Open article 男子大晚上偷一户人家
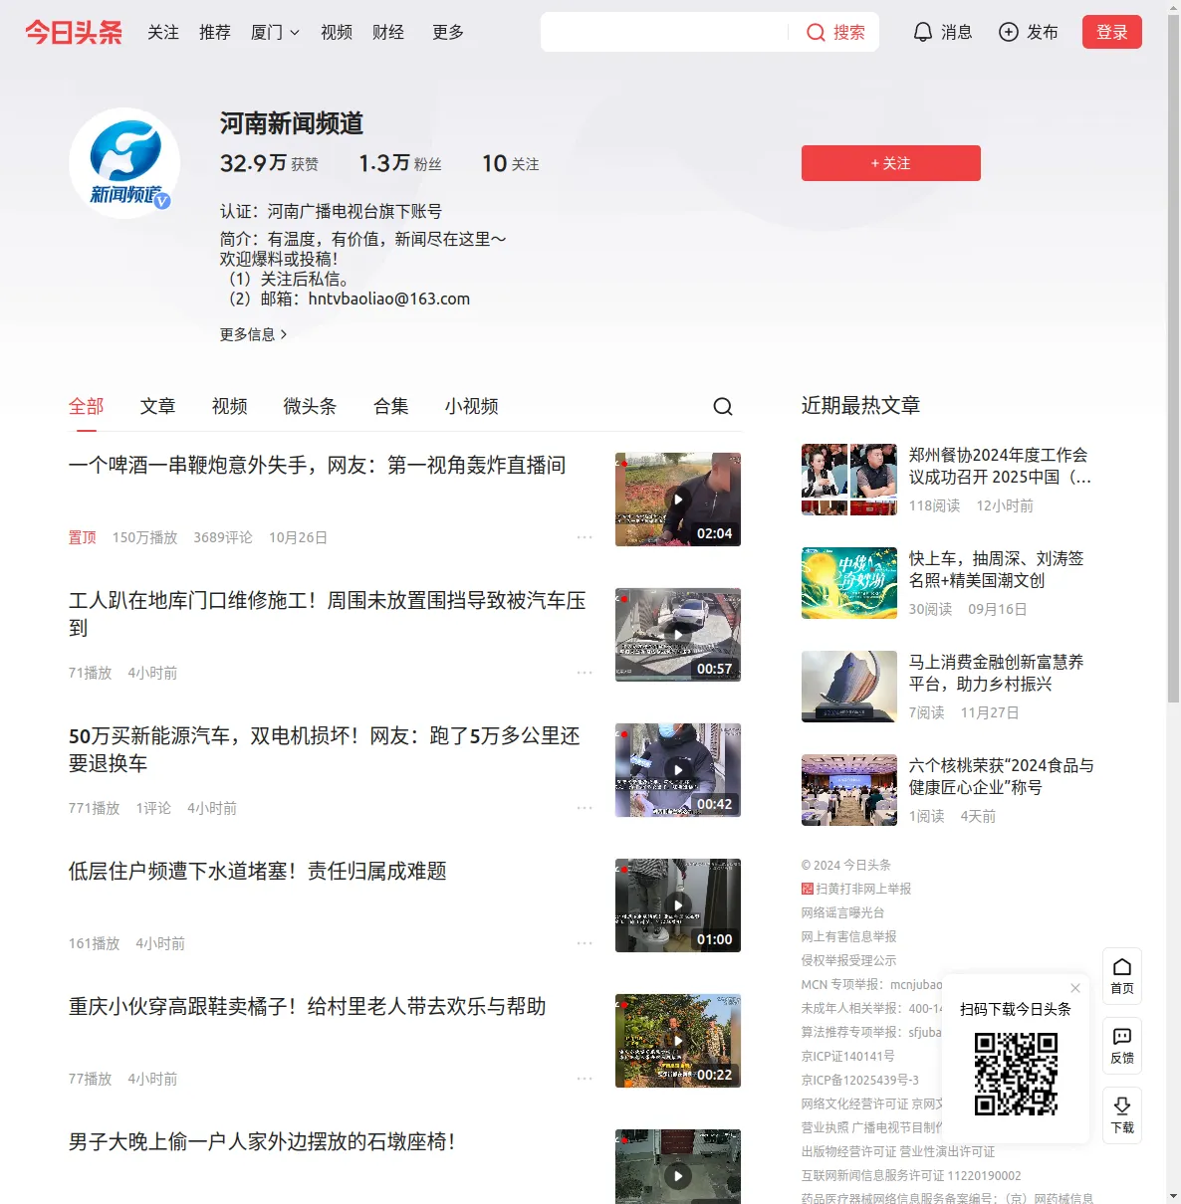This screenshot has width=1181, height=1204. (x=262, y=1141)
